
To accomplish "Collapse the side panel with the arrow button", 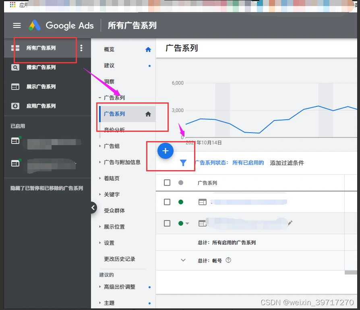I will (93, 208).
